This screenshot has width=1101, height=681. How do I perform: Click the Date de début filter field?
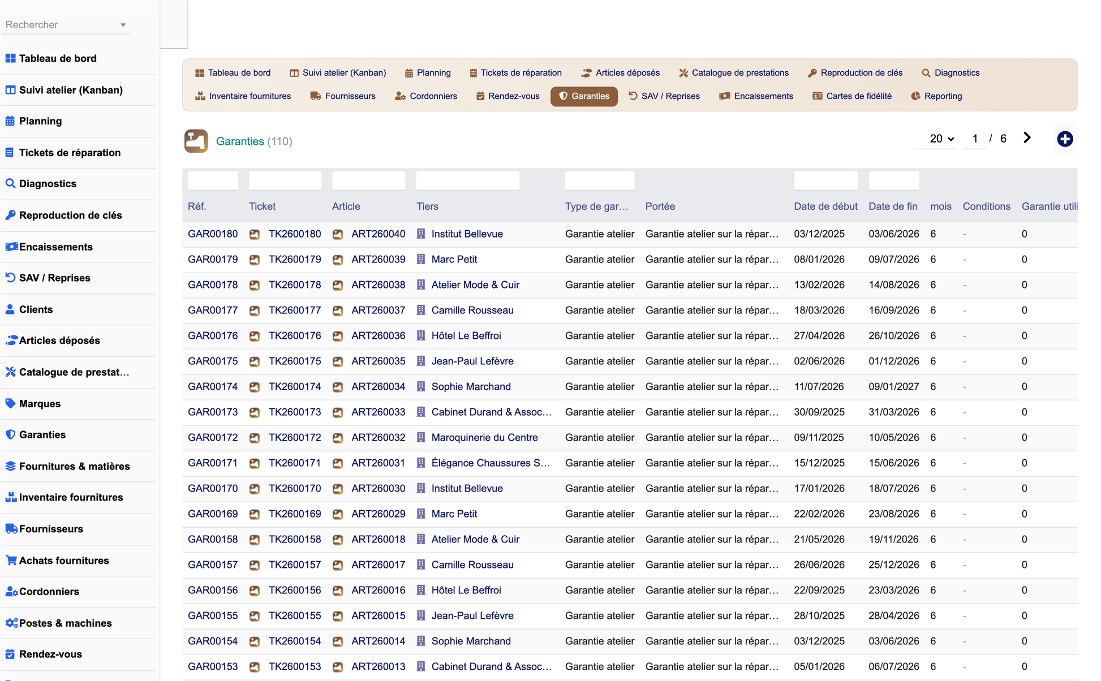pyautogui.click(x=825, y=180)
